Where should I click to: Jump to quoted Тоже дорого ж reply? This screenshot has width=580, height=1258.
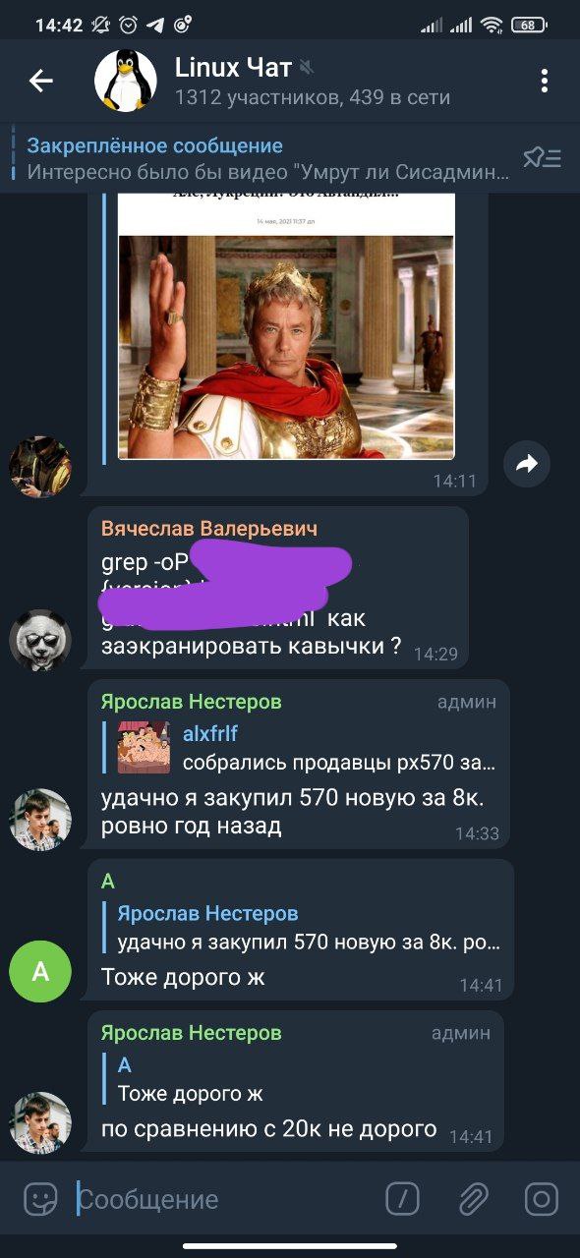(x=300, y=1079)
